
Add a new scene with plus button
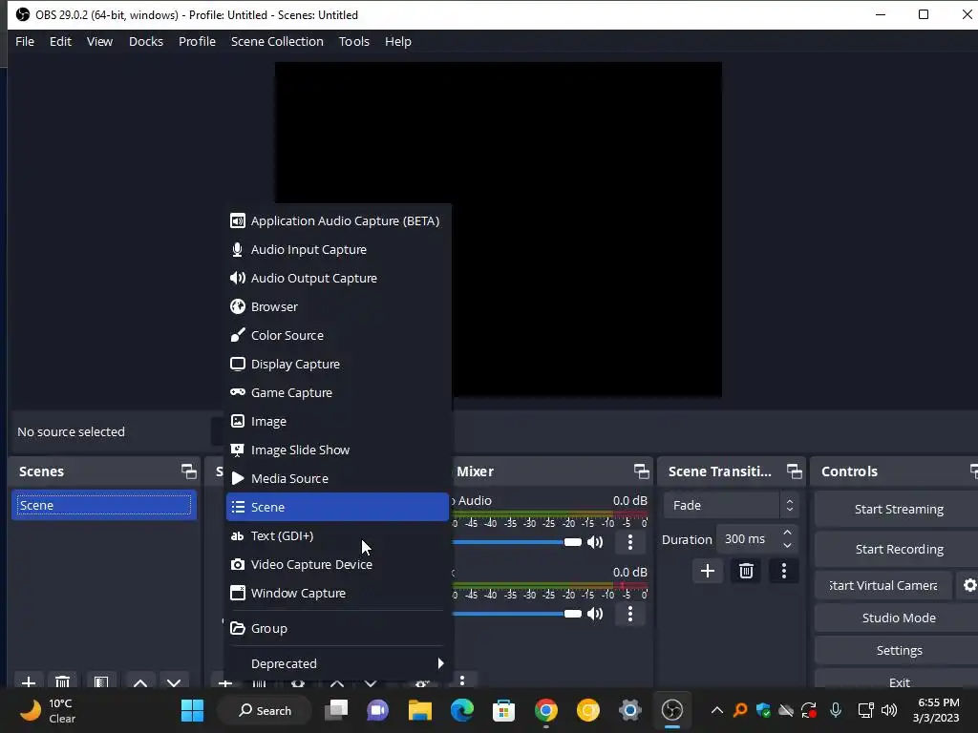[x=29, y=681]
